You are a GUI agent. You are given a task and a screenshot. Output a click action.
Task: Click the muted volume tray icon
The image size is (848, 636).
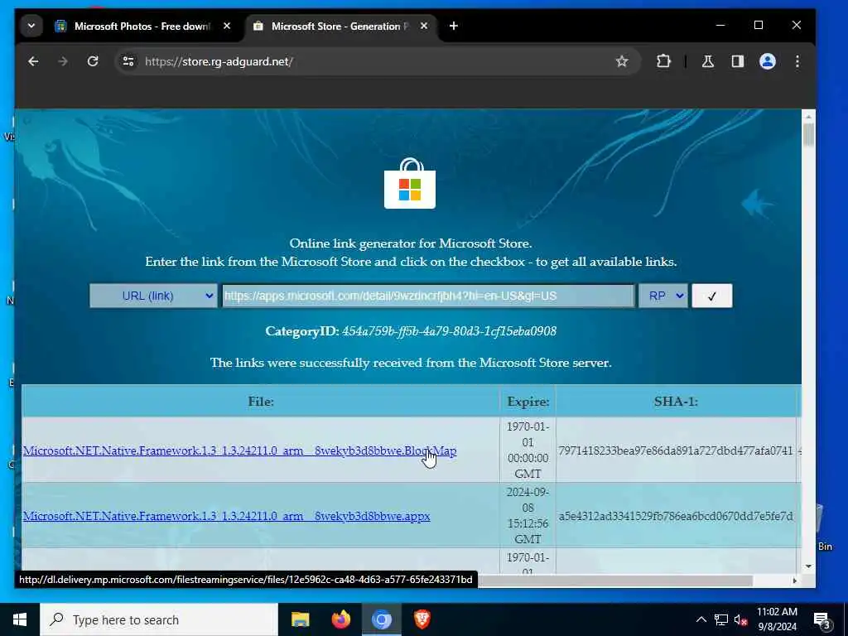741,619
